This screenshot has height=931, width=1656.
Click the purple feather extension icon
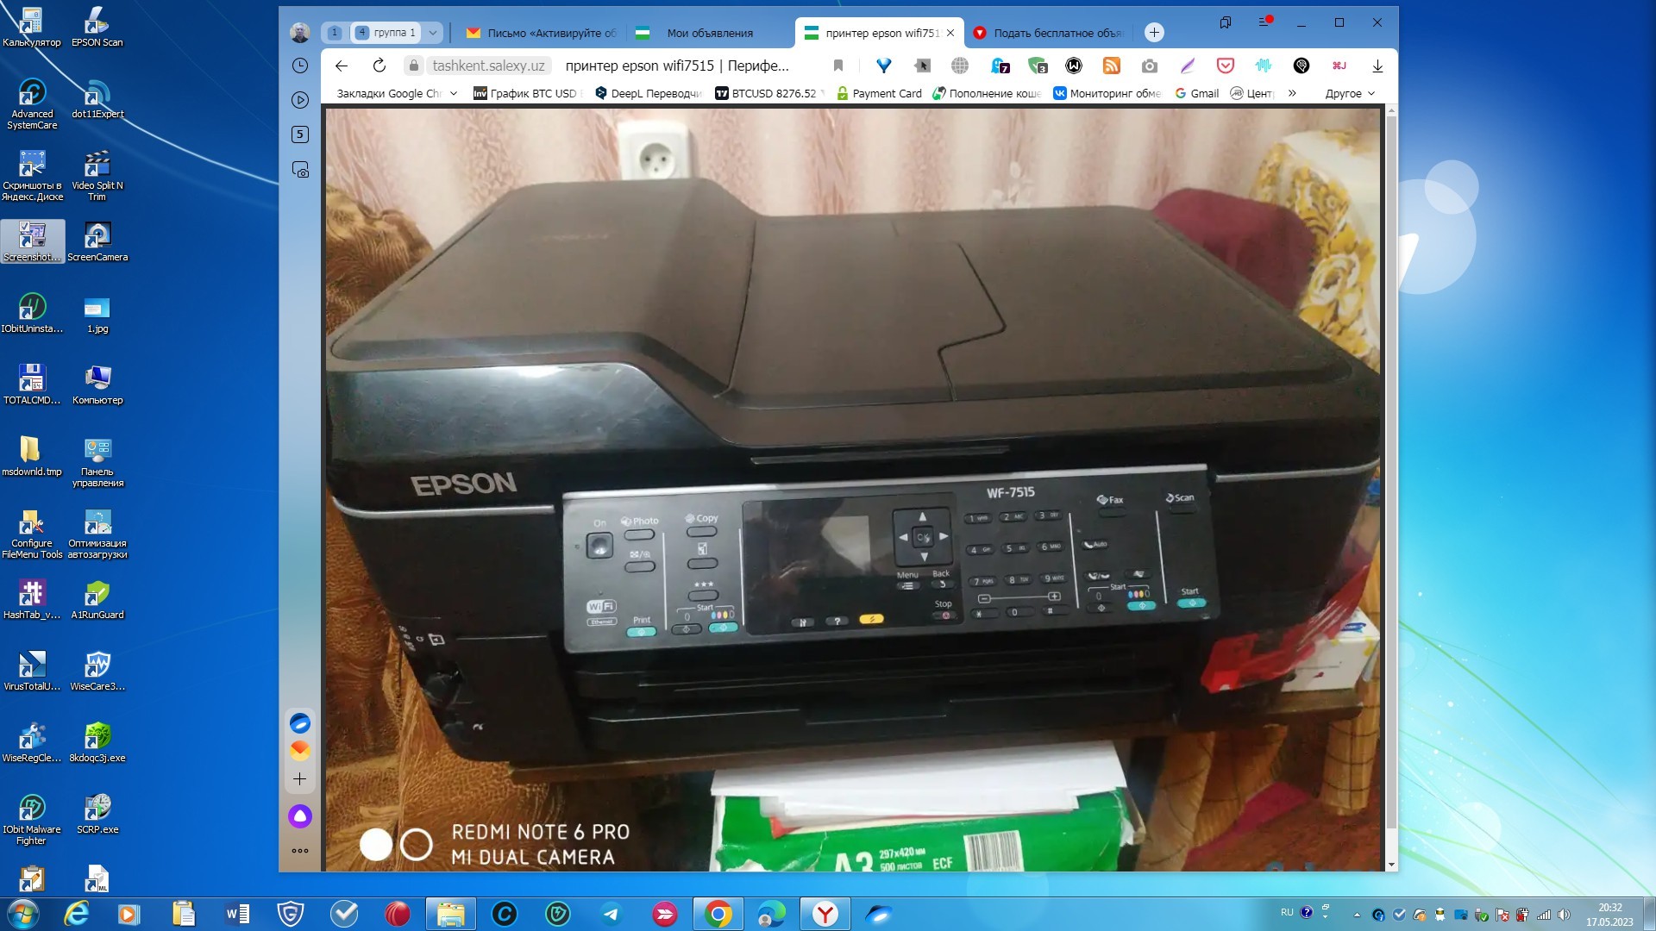coord(1187,66)
